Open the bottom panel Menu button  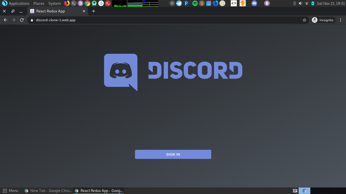(10, 191)
